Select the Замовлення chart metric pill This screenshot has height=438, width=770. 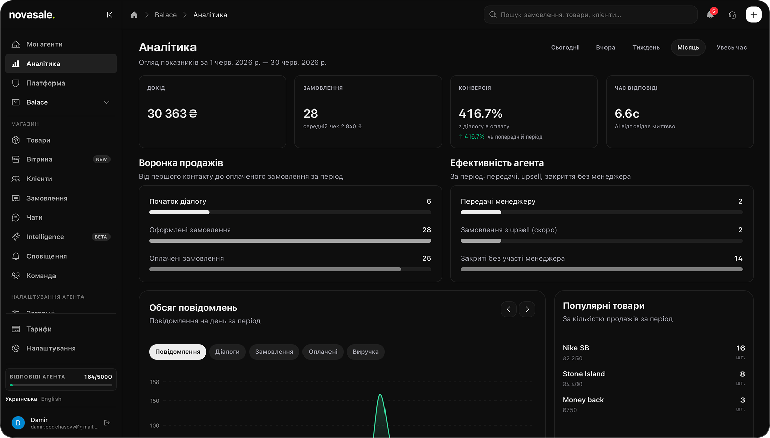(x=274, y=352)
